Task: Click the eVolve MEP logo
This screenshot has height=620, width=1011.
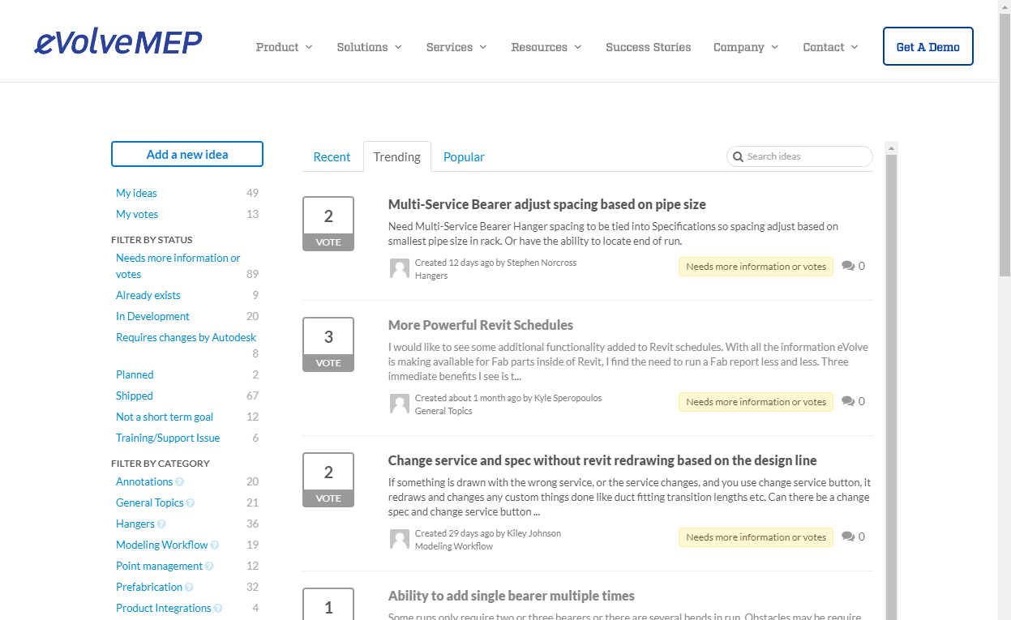Action: [118, 42]
